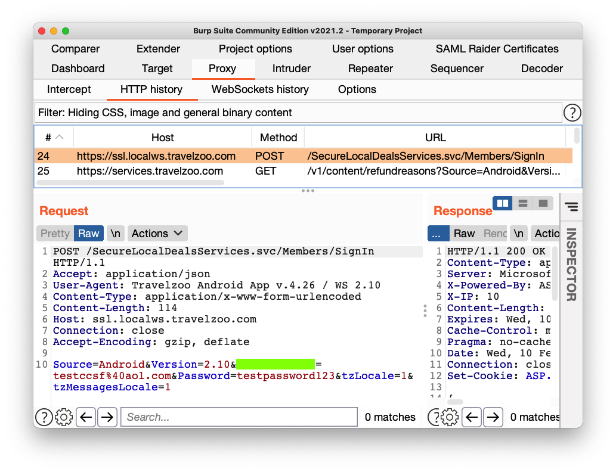The height and width of the screenshot is (472, 616).
Task: Open the filter help question mark icon
Action: [572, 113]
